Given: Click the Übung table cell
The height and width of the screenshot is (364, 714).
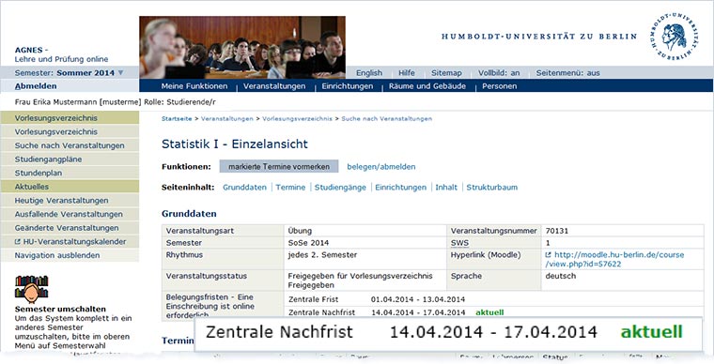Looking at the screenshot, I should point(365,231).
